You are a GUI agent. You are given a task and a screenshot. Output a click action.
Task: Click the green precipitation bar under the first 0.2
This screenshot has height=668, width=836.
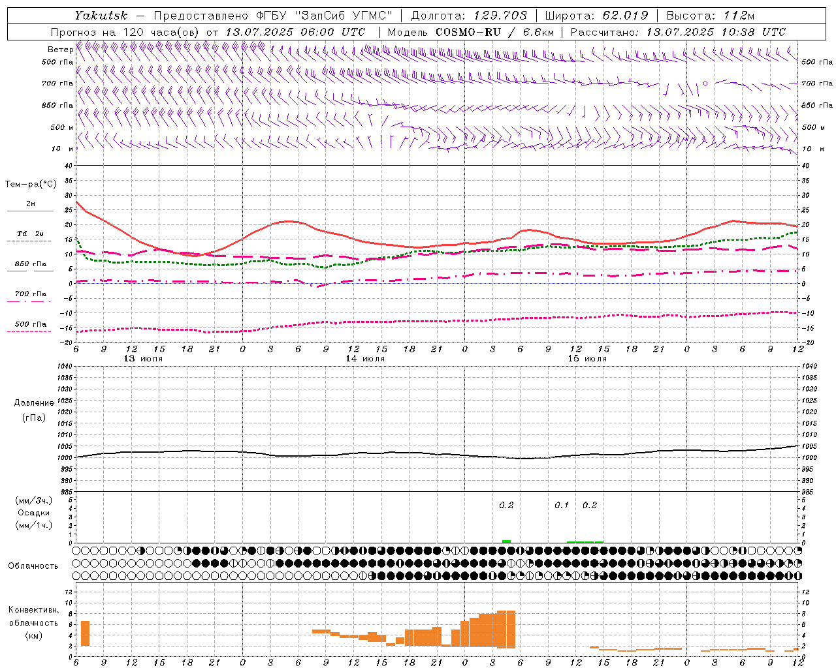click(506, 541)
